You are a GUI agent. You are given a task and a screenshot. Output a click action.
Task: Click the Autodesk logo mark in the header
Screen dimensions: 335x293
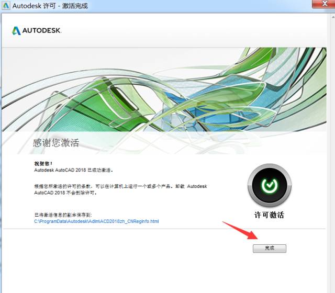pyautogui.click(x=16, y=31)
